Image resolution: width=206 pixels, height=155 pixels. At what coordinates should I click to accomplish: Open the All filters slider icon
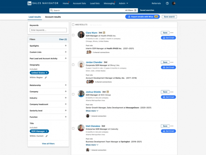135,10
